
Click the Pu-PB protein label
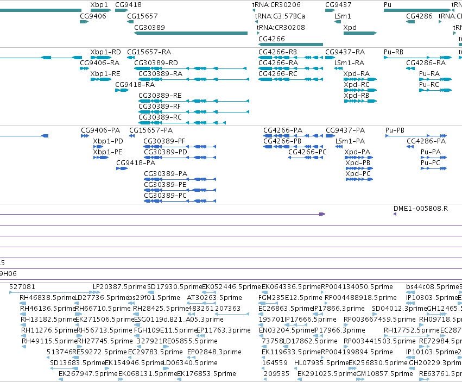pyautogui.click(x=395, y=130)
